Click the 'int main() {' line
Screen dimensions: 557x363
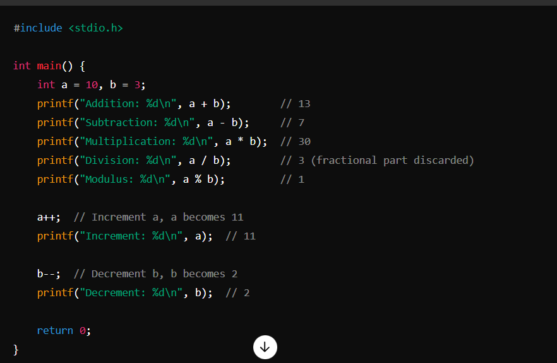[x=49, y=66]
